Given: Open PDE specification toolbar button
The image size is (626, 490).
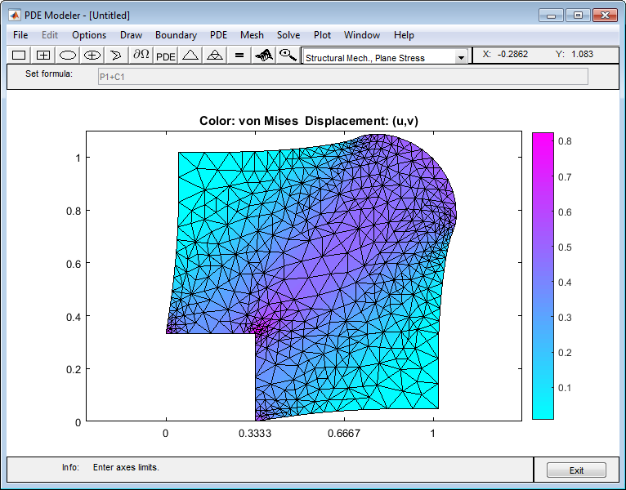Looking at the screenshot, I should pyautogui.click(x=166, y=56).
